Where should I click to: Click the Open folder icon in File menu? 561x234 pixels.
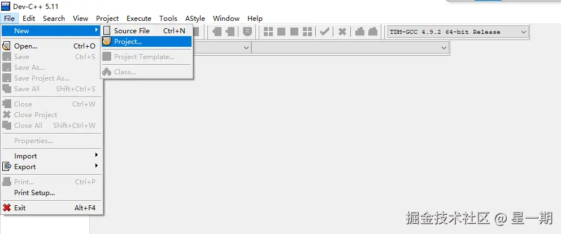pyautogui.click(x=6, y=46)
